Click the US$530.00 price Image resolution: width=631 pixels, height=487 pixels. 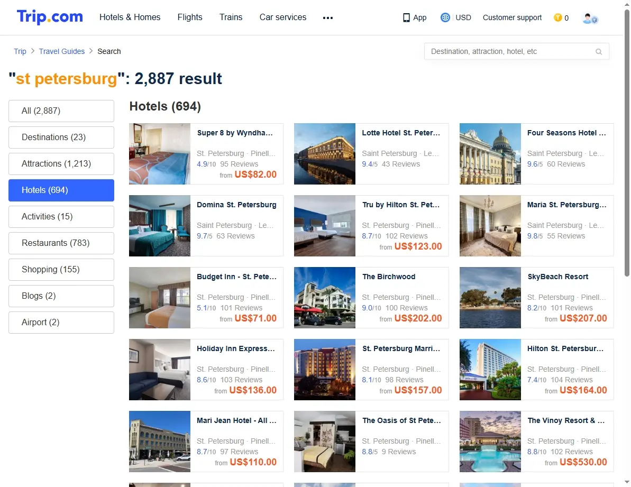coord(583,463)
